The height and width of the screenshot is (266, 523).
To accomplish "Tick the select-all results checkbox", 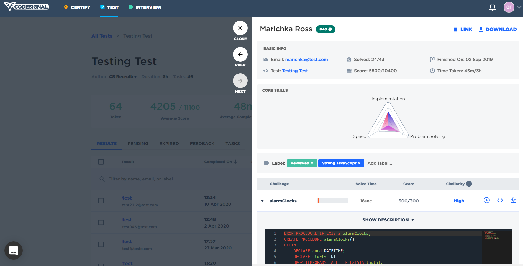I will pos(101,162).
